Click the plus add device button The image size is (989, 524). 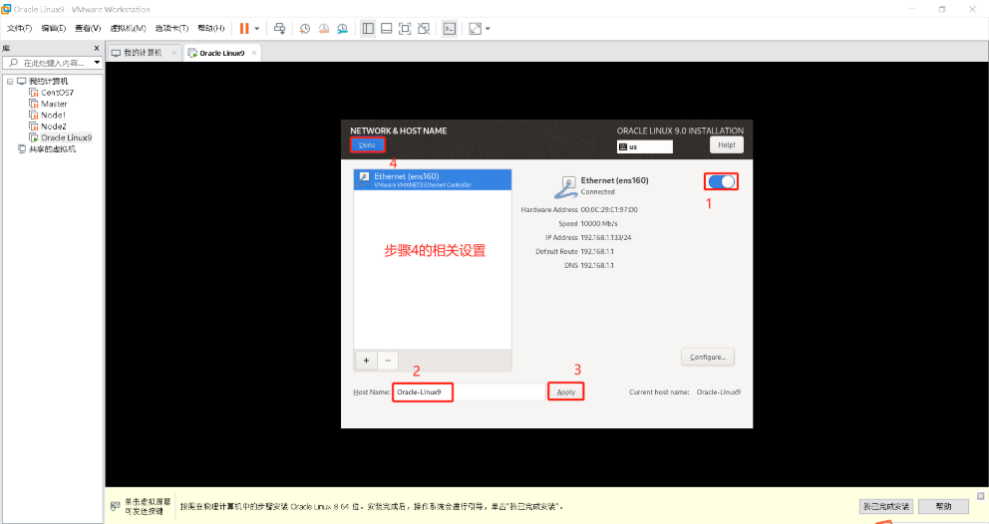(x=366, y=361)
